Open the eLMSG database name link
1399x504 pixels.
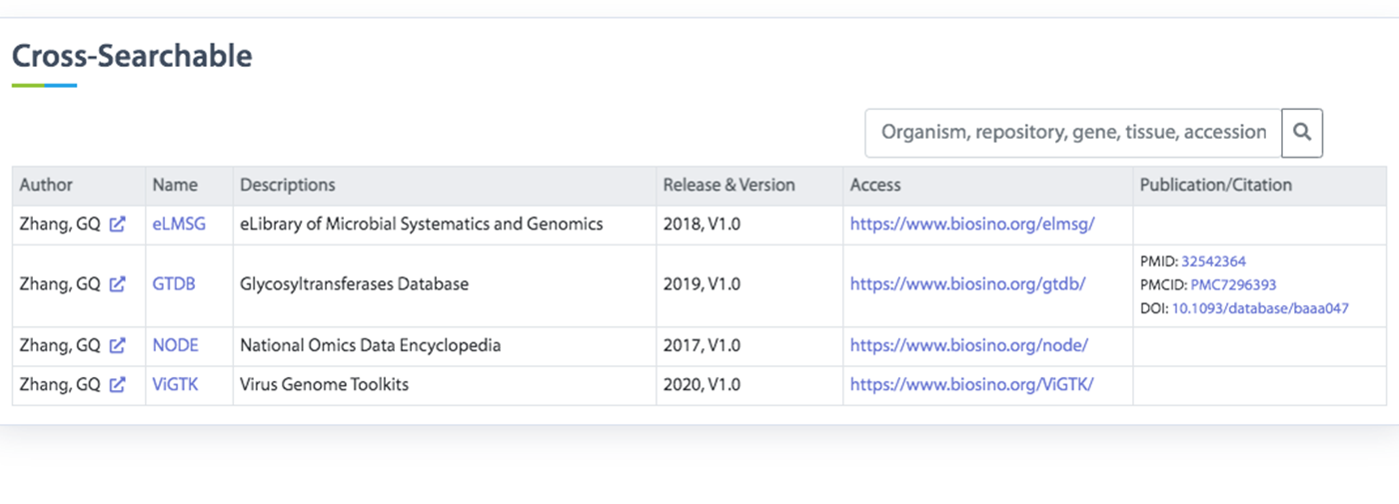pos(179,225)
